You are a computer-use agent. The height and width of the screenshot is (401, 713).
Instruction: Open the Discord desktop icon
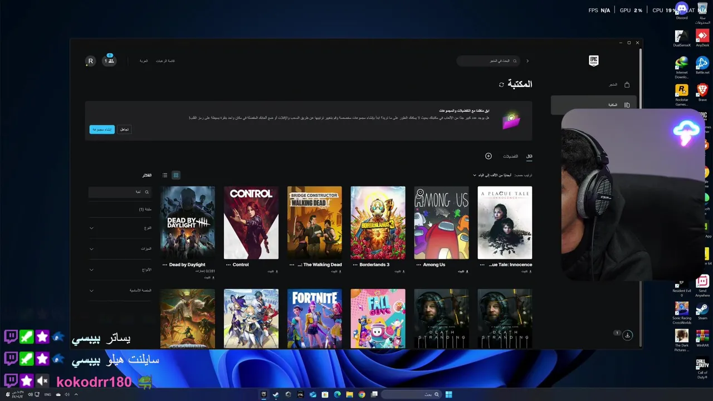[682, 11]
